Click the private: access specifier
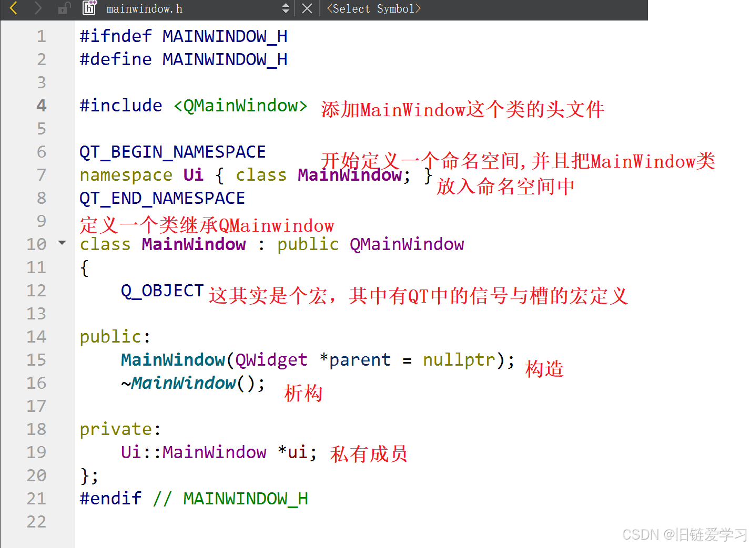Viewport: 750px width, 548px height. (x=120, y=429)
